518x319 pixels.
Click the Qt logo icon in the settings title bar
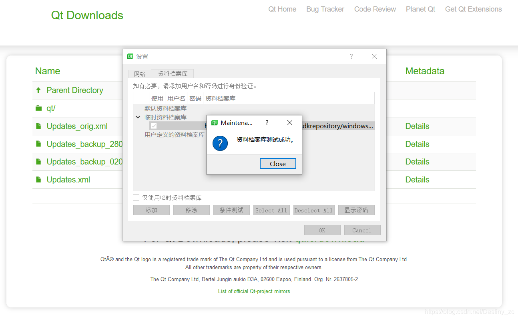130,56
